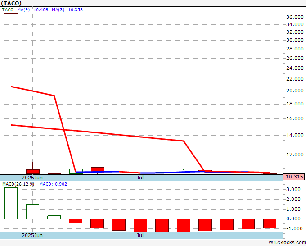Viewport: 306px width, 246px height.
Task: Click the MA(9) legend label
Action: (x=23, y=10)
